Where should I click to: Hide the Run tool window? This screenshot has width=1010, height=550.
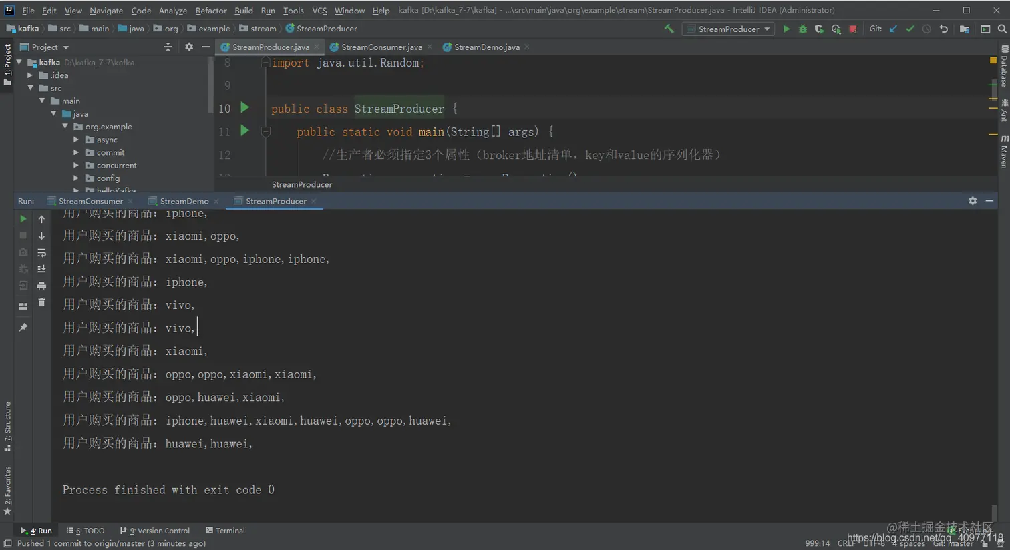[989, 200]
